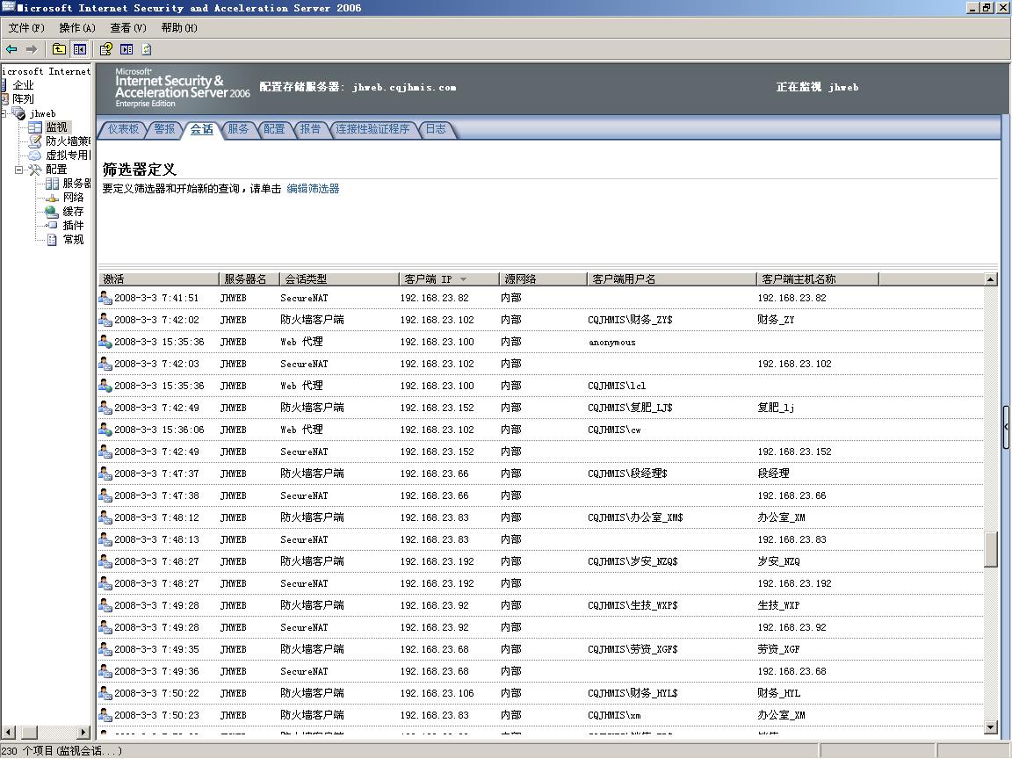Screen dimensions: 1012x759
Task: Click session icon of the 15:36:06 row
Action: [x=105, y=430]
